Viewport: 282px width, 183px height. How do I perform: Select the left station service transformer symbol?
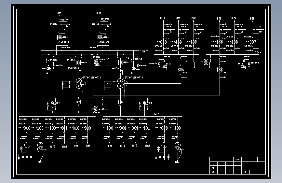pos(40,147)
